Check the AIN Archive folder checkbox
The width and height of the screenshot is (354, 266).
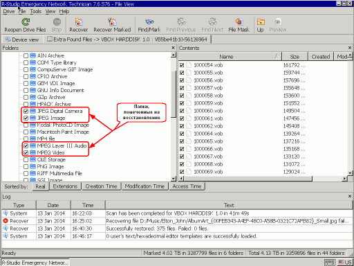[x=26, y=55]
